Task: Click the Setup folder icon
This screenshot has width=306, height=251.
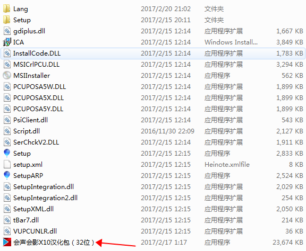Action: (x=7, y=20)
